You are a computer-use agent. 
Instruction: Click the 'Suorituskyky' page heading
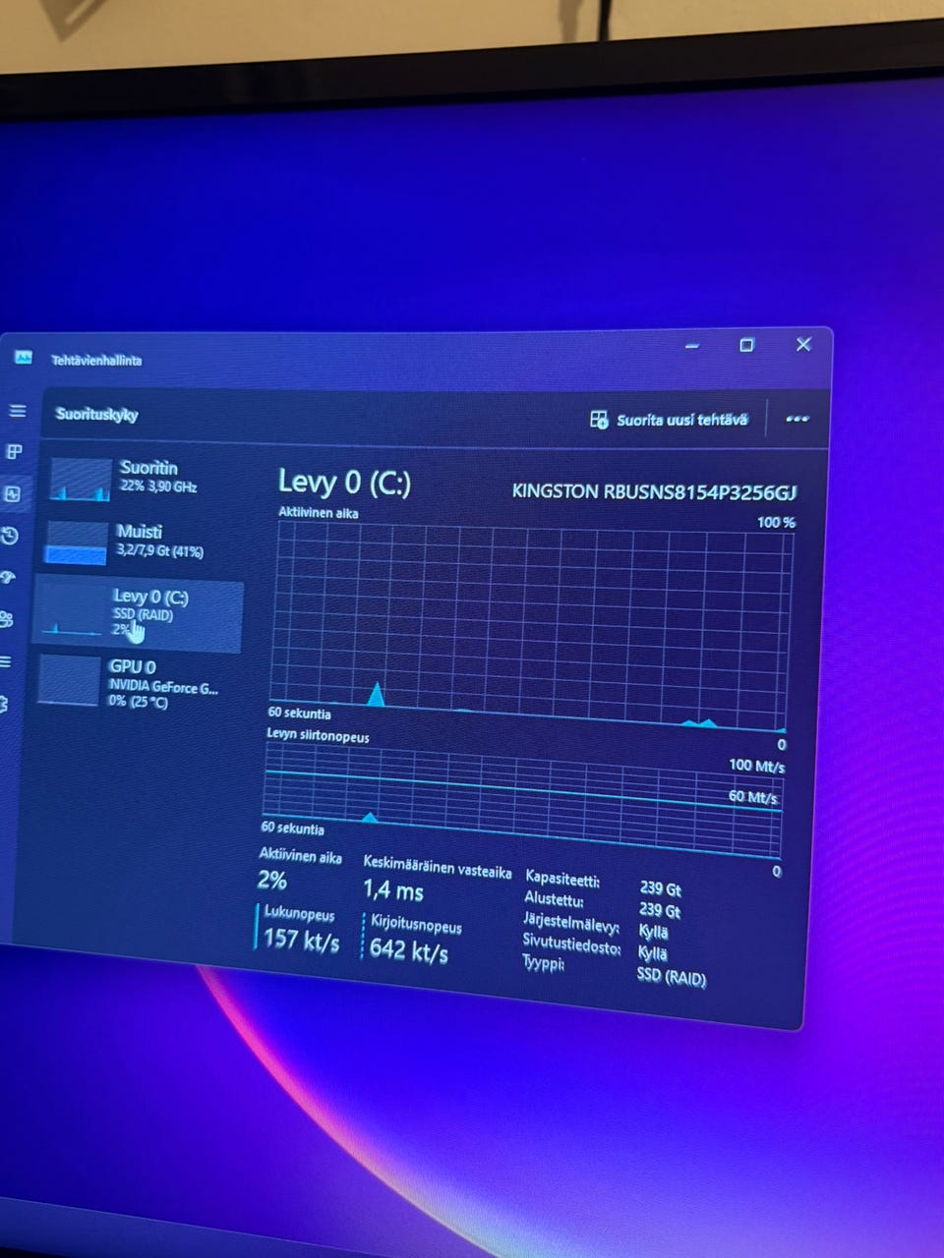(96, 414)
